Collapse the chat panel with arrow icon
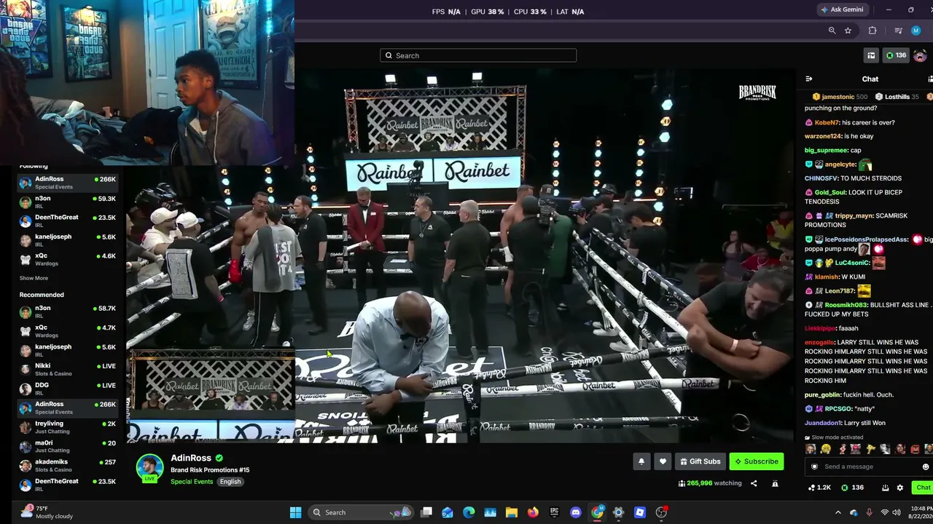This screenshot has width=933, height=524. tap(808, 79)
